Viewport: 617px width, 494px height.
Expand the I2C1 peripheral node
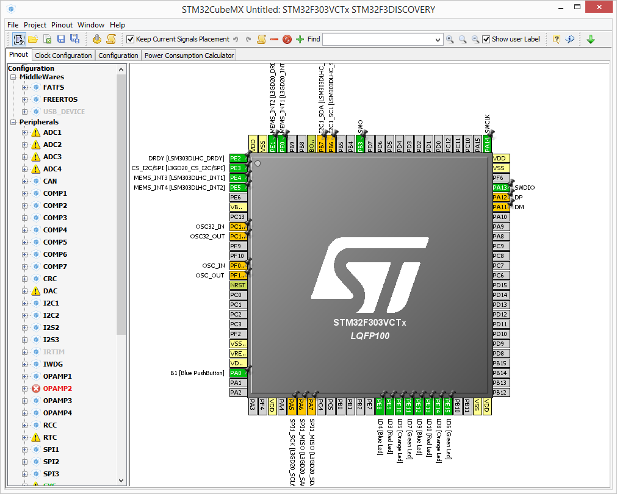click(25, 303)
